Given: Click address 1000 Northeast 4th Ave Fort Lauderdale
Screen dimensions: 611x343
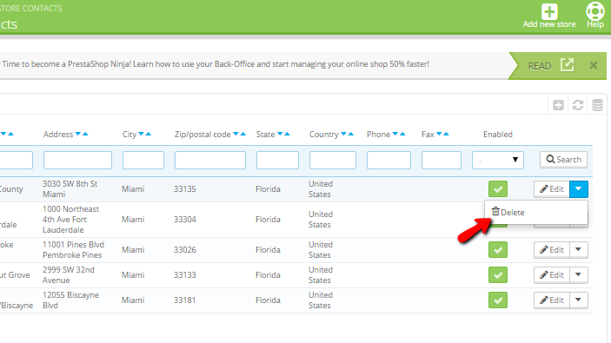Looking at the screenshot, I should click(70, 220).
